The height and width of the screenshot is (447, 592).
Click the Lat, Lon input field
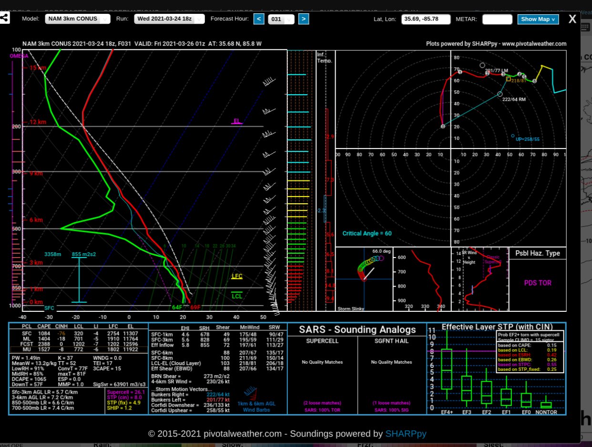point(426,19)
